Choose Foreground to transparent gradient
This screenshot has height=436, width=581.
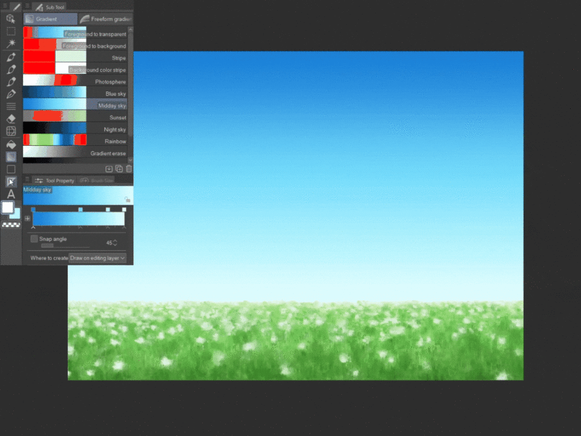(x=75, y=33)
